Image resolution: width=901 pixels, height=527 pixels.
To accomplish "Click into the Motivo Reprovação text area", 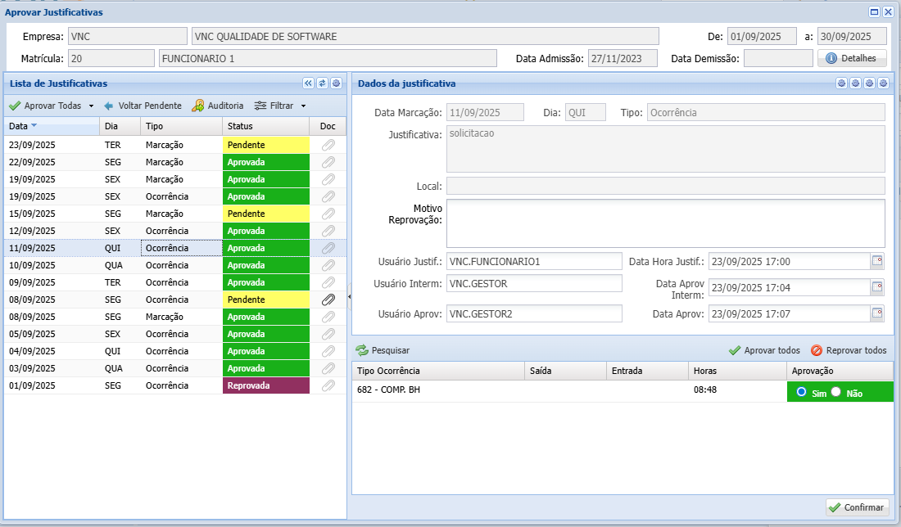I will pyautogui.click(x=665, y=223).
